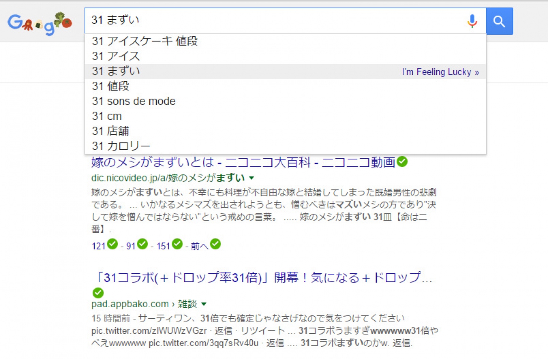548x359 pixels.
Task: Select suggestion 31 sons de mode
Action: click(286, 101)
